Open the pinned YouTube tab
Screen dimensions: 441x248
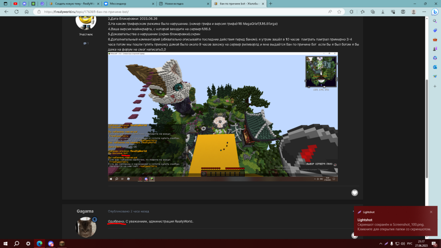[x=15, y=4]
